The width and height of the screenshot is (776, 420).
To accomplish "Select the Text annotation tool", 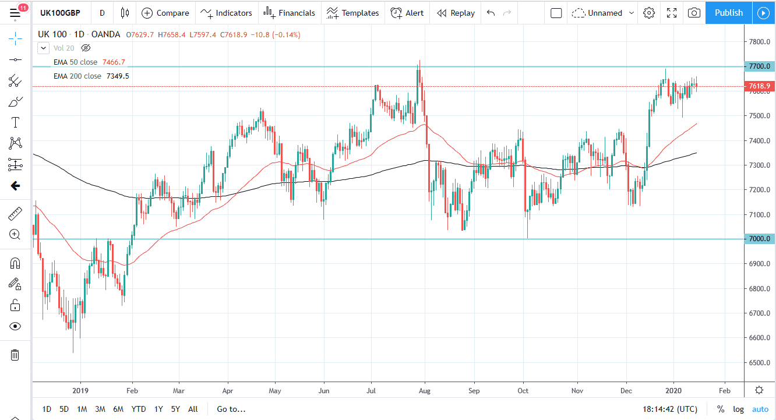I will (x=15, y=122).
